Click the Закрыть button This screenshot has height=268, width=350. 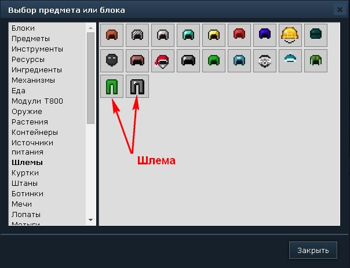pos(313,250)
